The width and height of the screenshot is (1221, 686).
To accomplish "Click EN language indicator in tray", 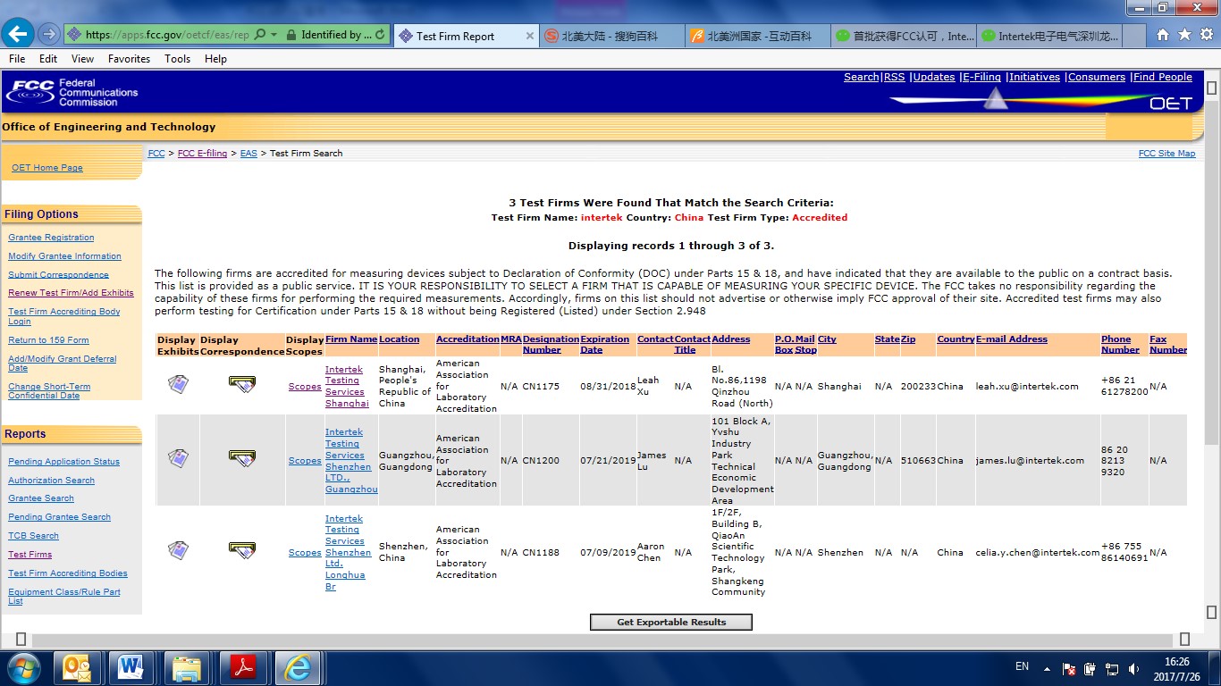I will click(x=1023, y=666).
